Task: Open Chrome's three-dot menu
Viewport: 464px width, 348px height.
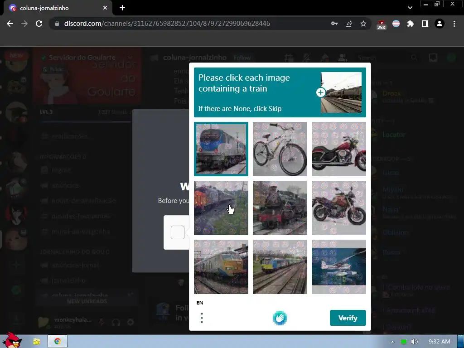Action: (454, 24)
